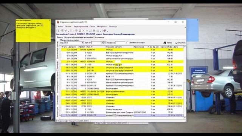Select the vertical 'Рекламации' side tab at bottom
The width and height of the screenshot is (242, 136).
[x=57, y=112]
